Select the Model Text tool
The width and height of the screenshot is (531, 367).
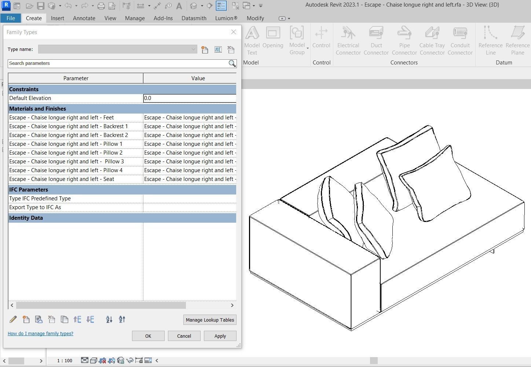click(252, 40)
